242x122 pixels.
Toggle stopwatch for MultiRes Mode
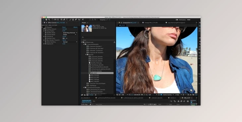pos(45,33)
